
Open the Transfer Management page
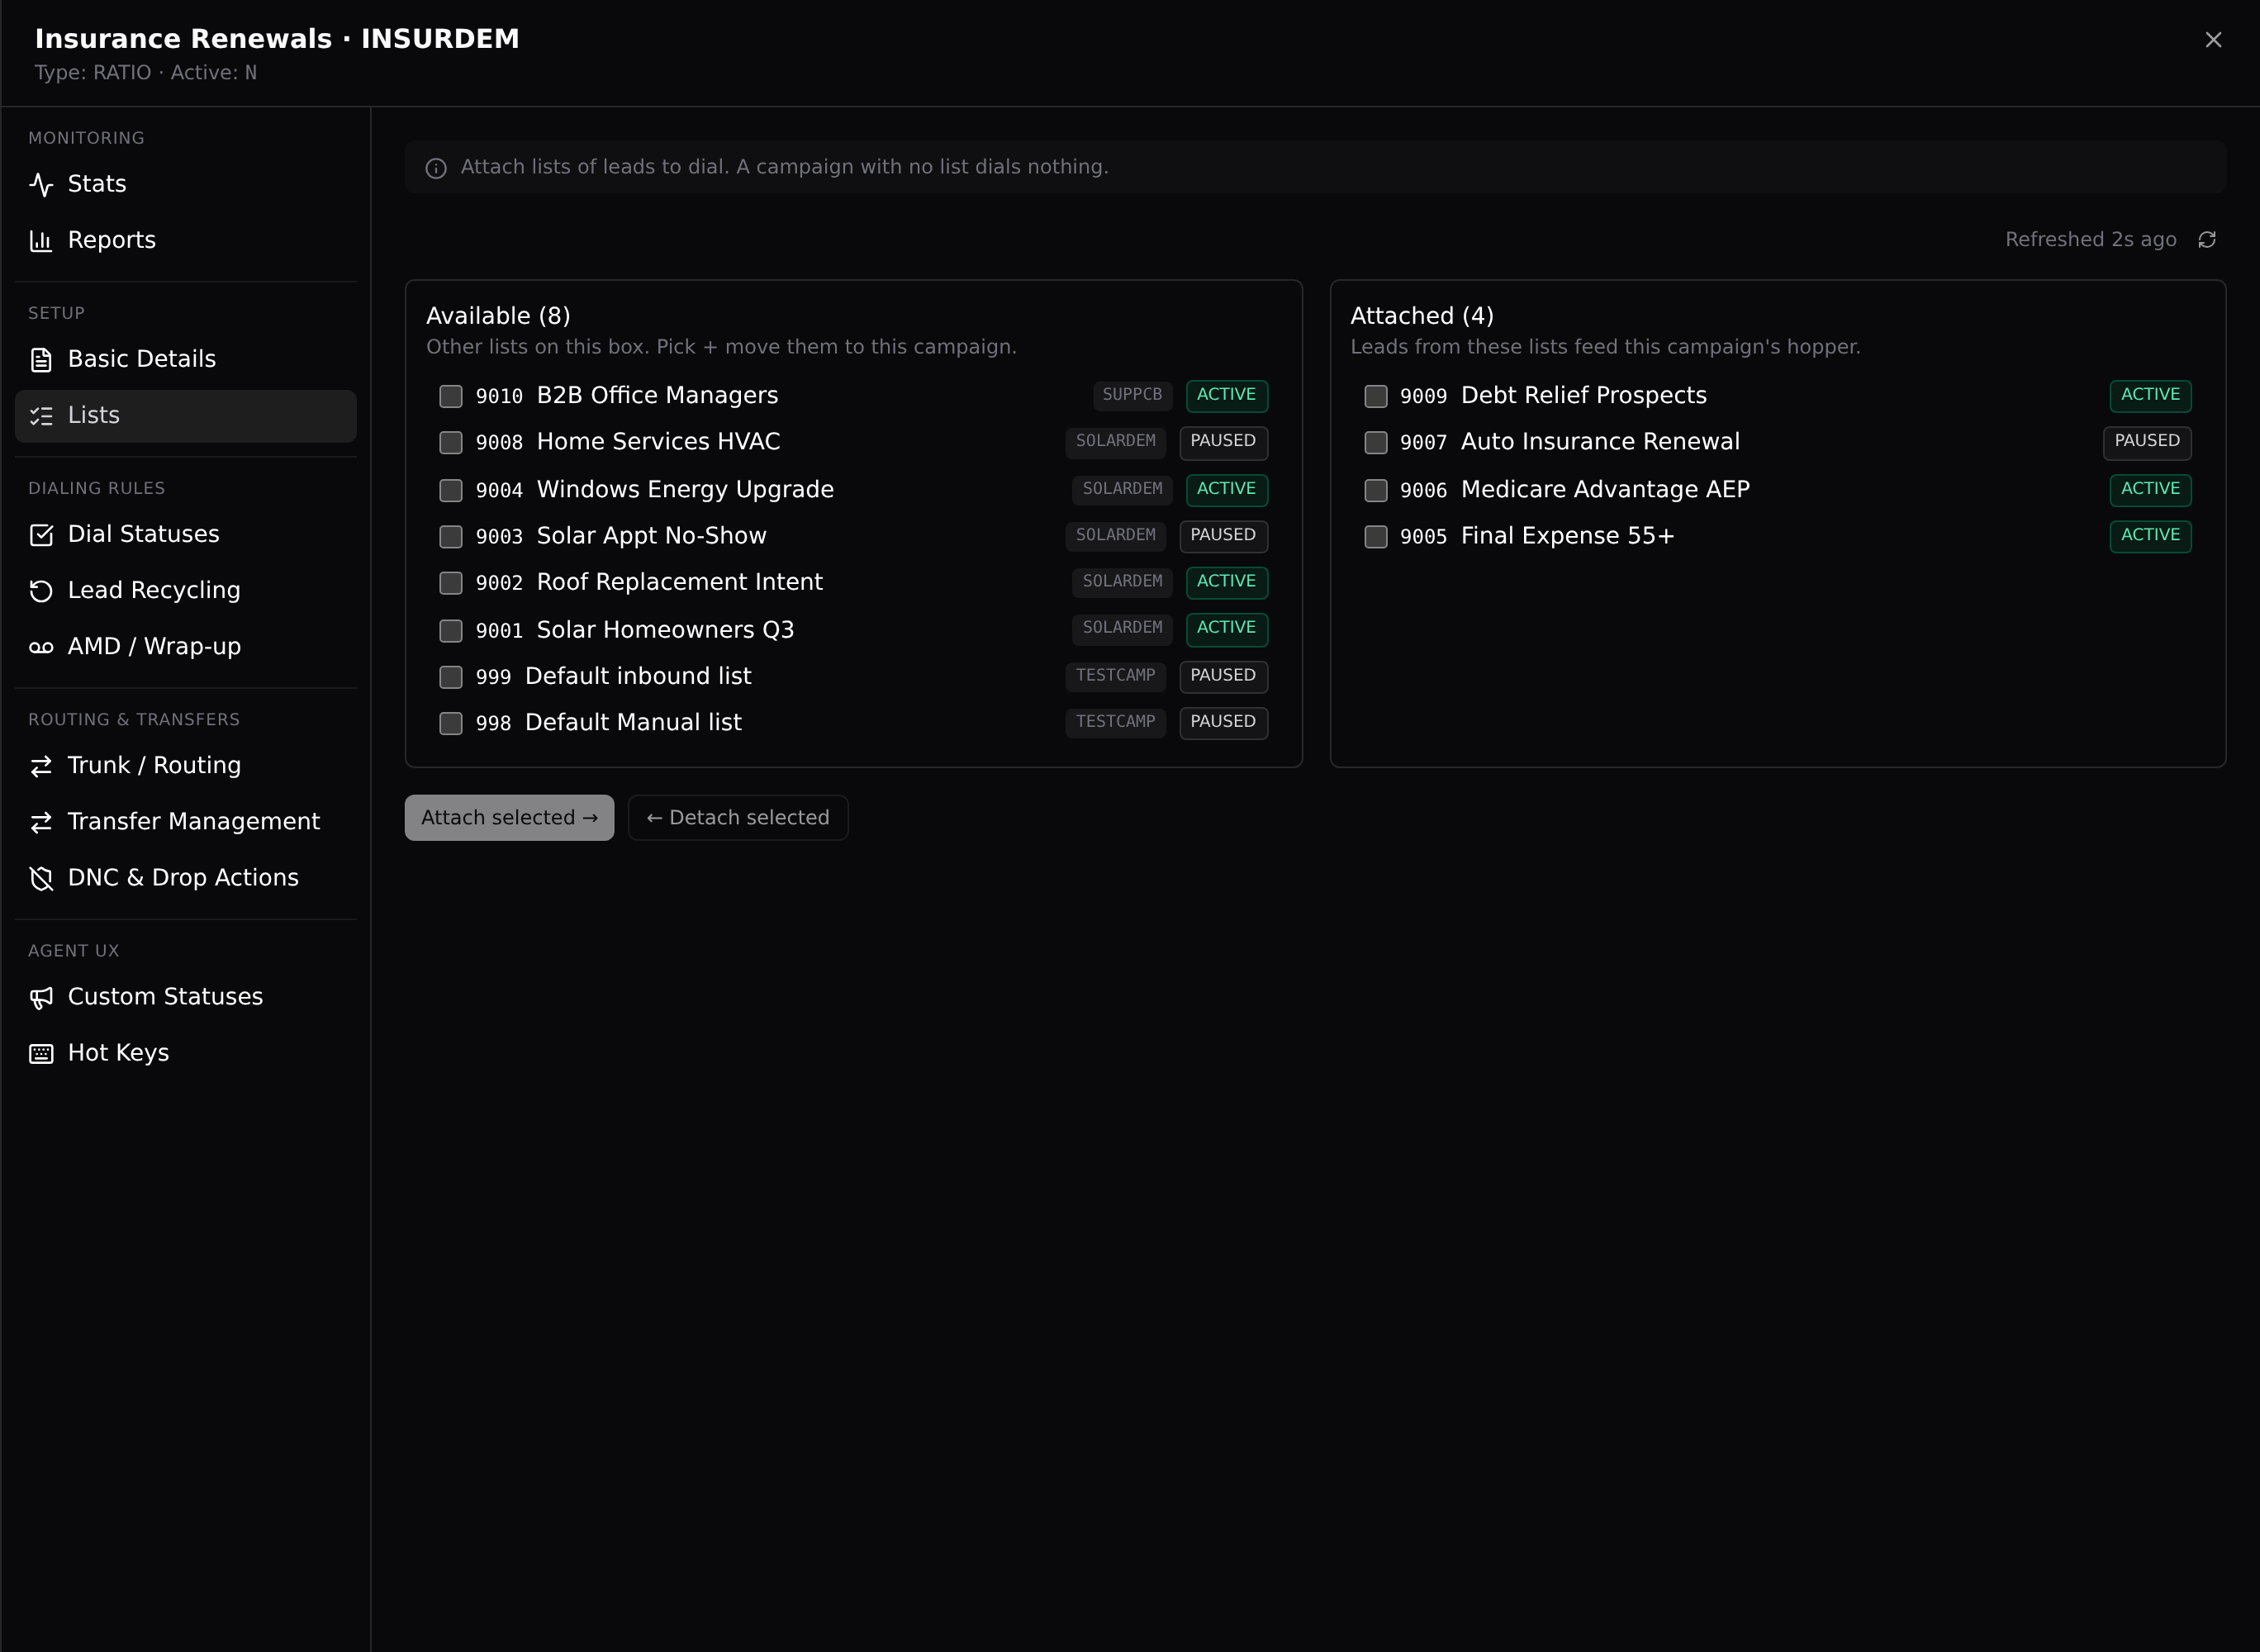pos(185,822)
